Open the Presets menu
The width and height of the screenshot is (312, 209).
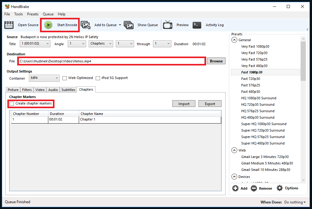pyautogui.click(x=33, y=14)
